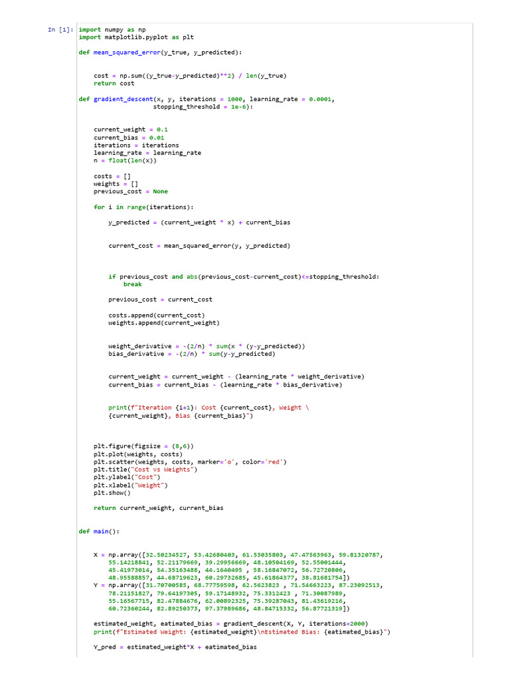Click the plt.title Cost vs Weights line
Image resolution: width=510 pixels, height=680 pixels.
[145, 469]
